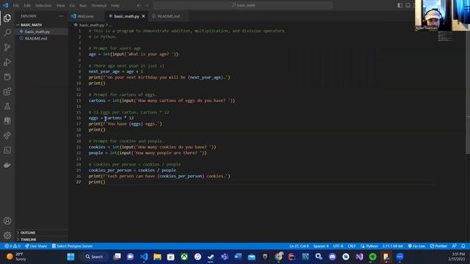Change the Spaces: 4 indentation setting
Image resolution: width=470 pixels, height=264 pixels.
coord(321,246)
